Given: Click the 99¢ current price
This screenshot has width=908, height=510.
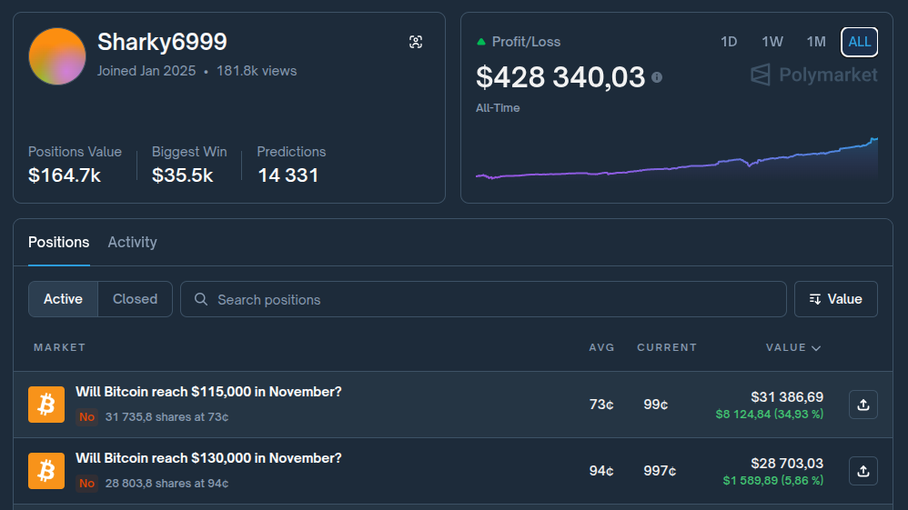Looking at the screenshot, I should (x=655, y=405).
